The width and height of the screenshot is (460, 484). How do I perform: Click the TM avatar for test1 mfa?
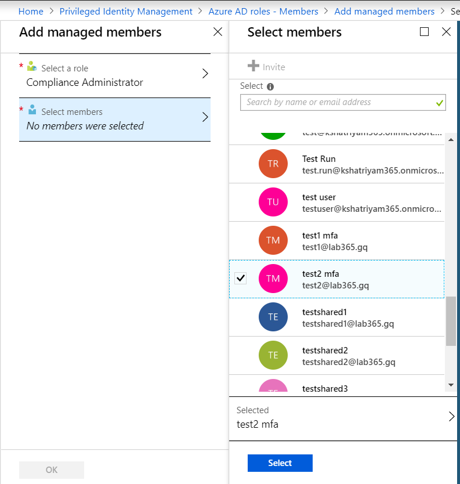[273, 240]
